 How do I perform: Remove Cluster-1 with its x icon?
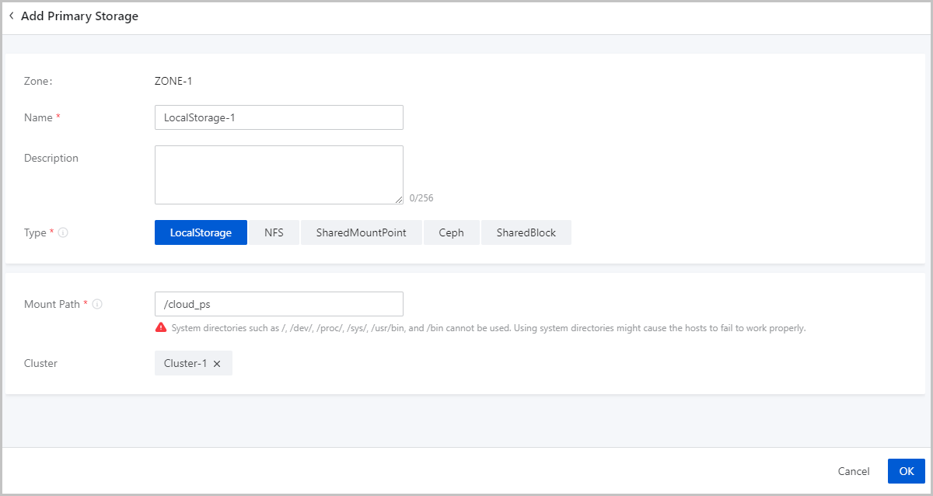point(217,364)
